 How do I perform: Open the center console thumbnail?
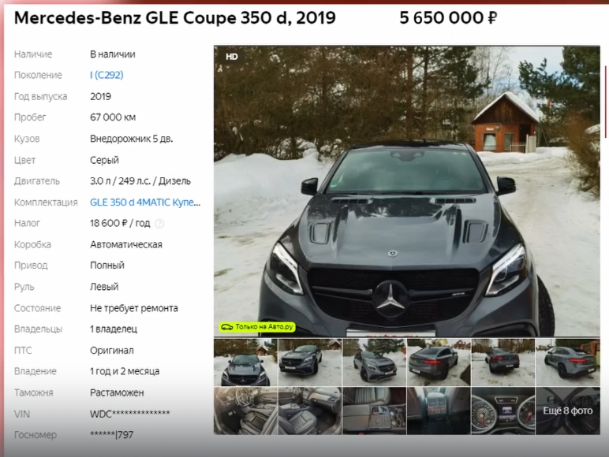(375, 411)
